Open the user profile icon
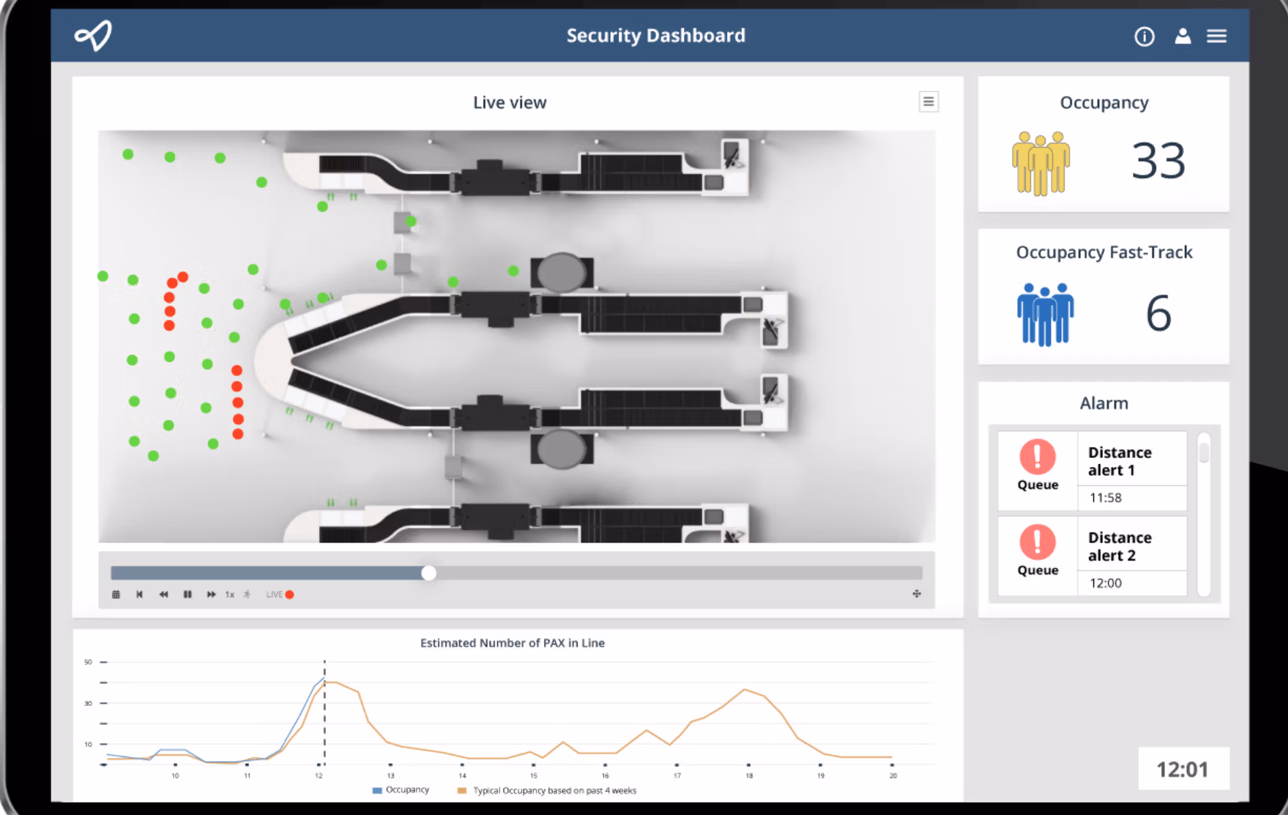Viewport: 1288px width, 815px height. pyautogui.click(x=1182, y=36)
